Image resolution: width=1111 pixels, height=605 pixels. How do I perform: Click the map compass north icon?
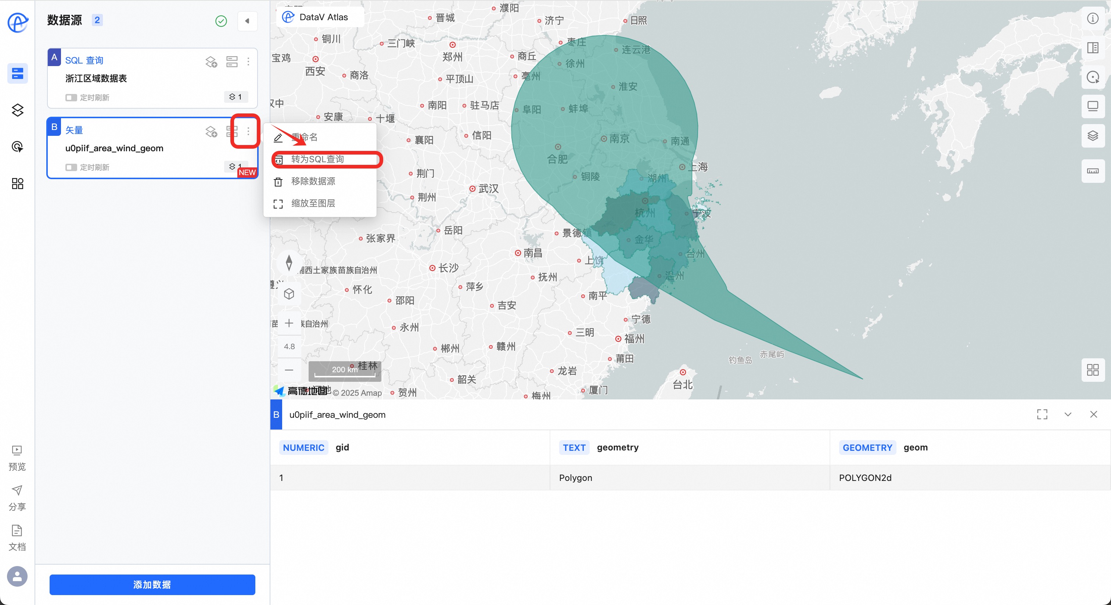point(289,262)
